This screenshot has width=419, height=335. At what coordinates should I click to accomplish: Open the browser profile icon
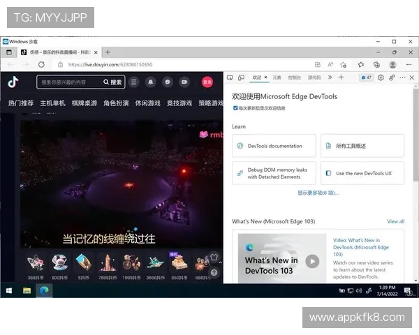point(392,65)
